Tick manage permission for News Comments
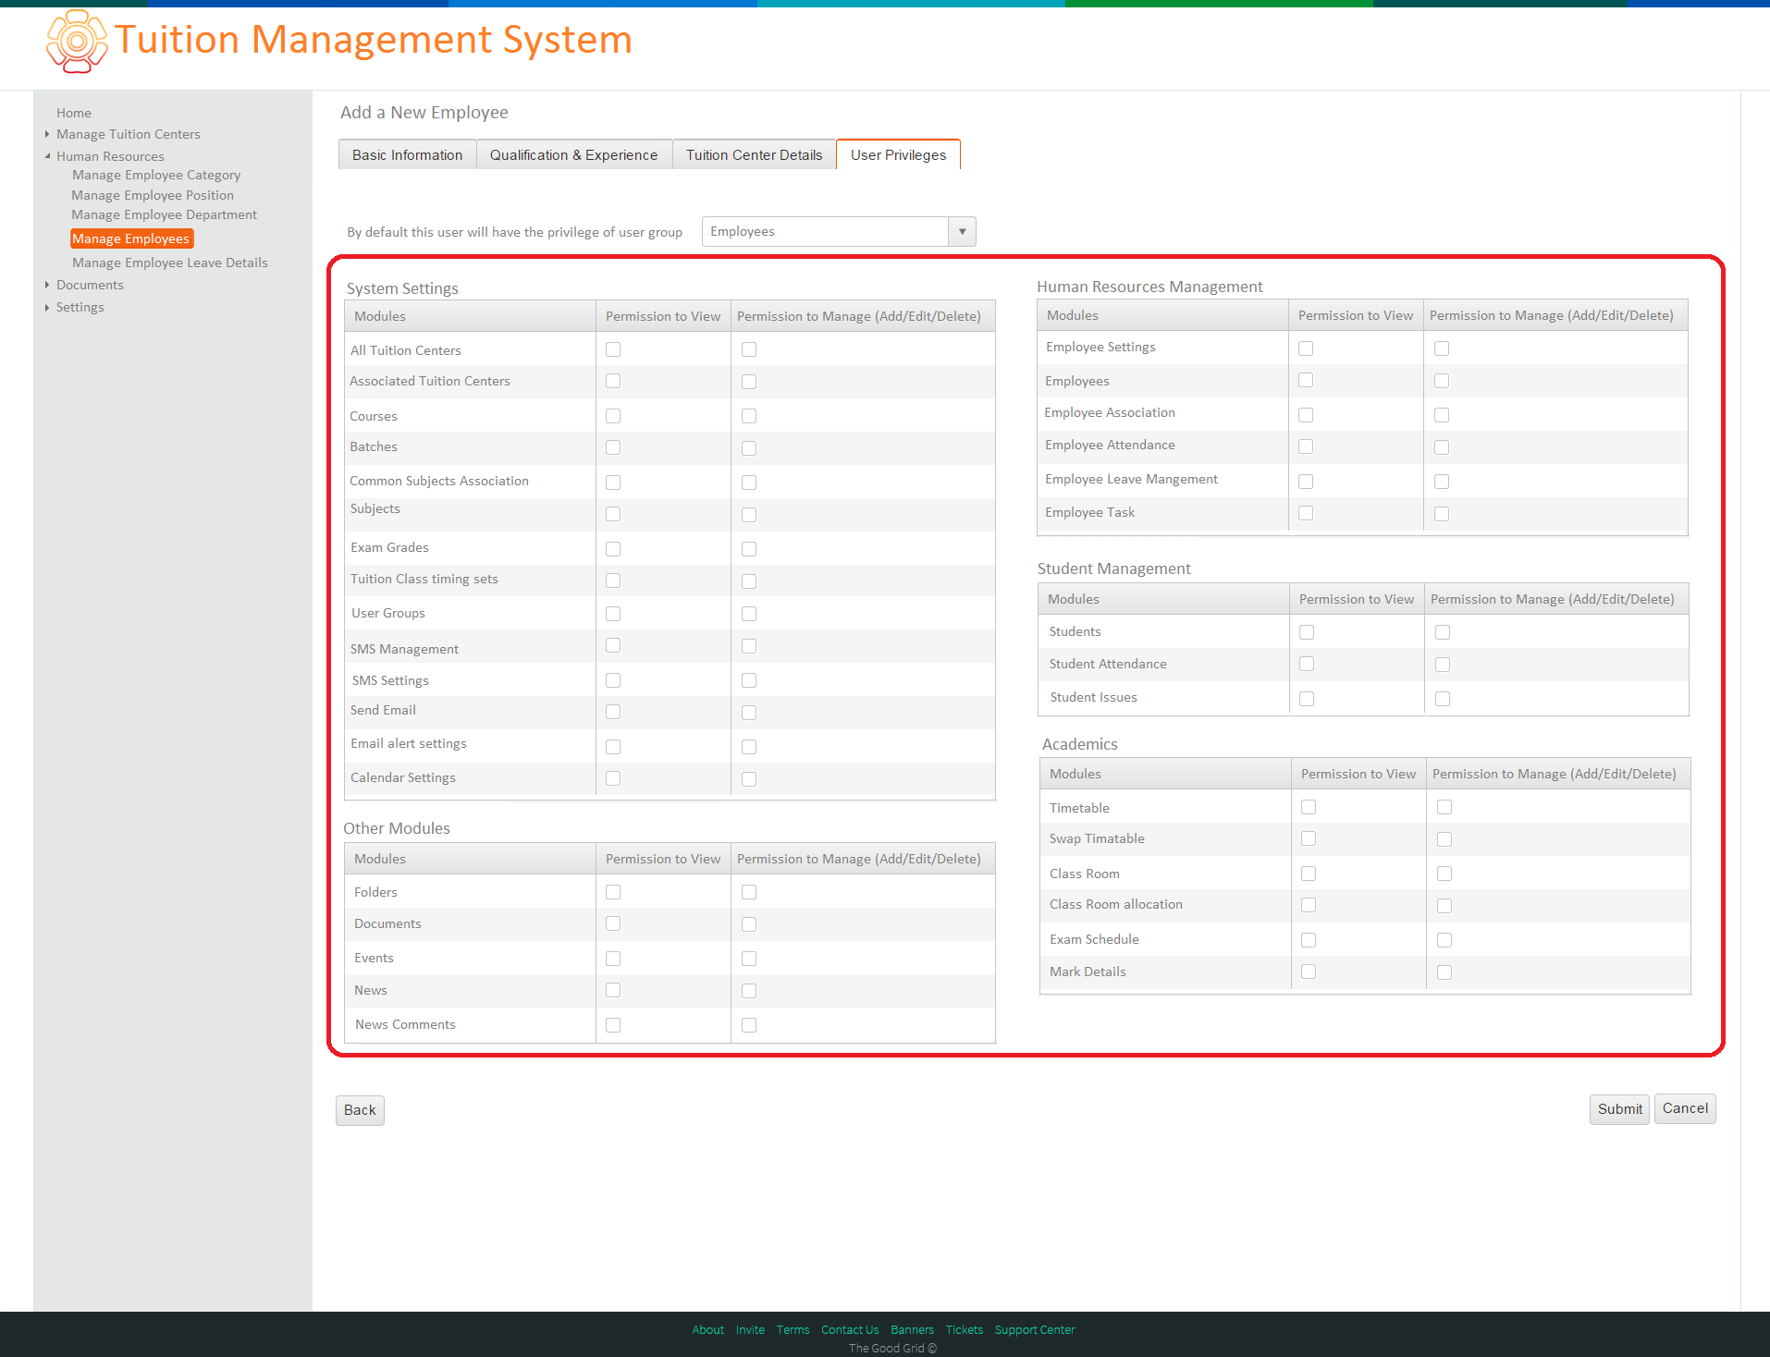 coord(749,1025)
